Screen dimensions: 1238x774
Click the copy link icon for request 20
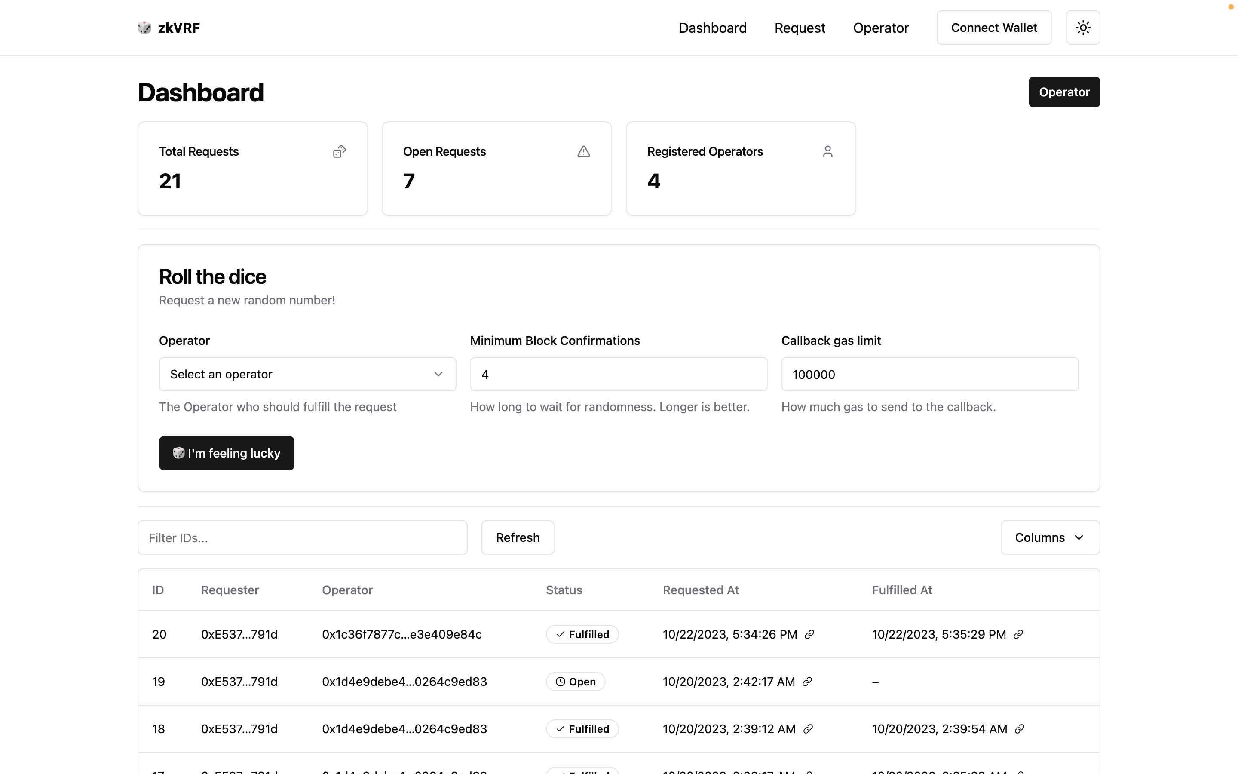[x=810, y=634]
